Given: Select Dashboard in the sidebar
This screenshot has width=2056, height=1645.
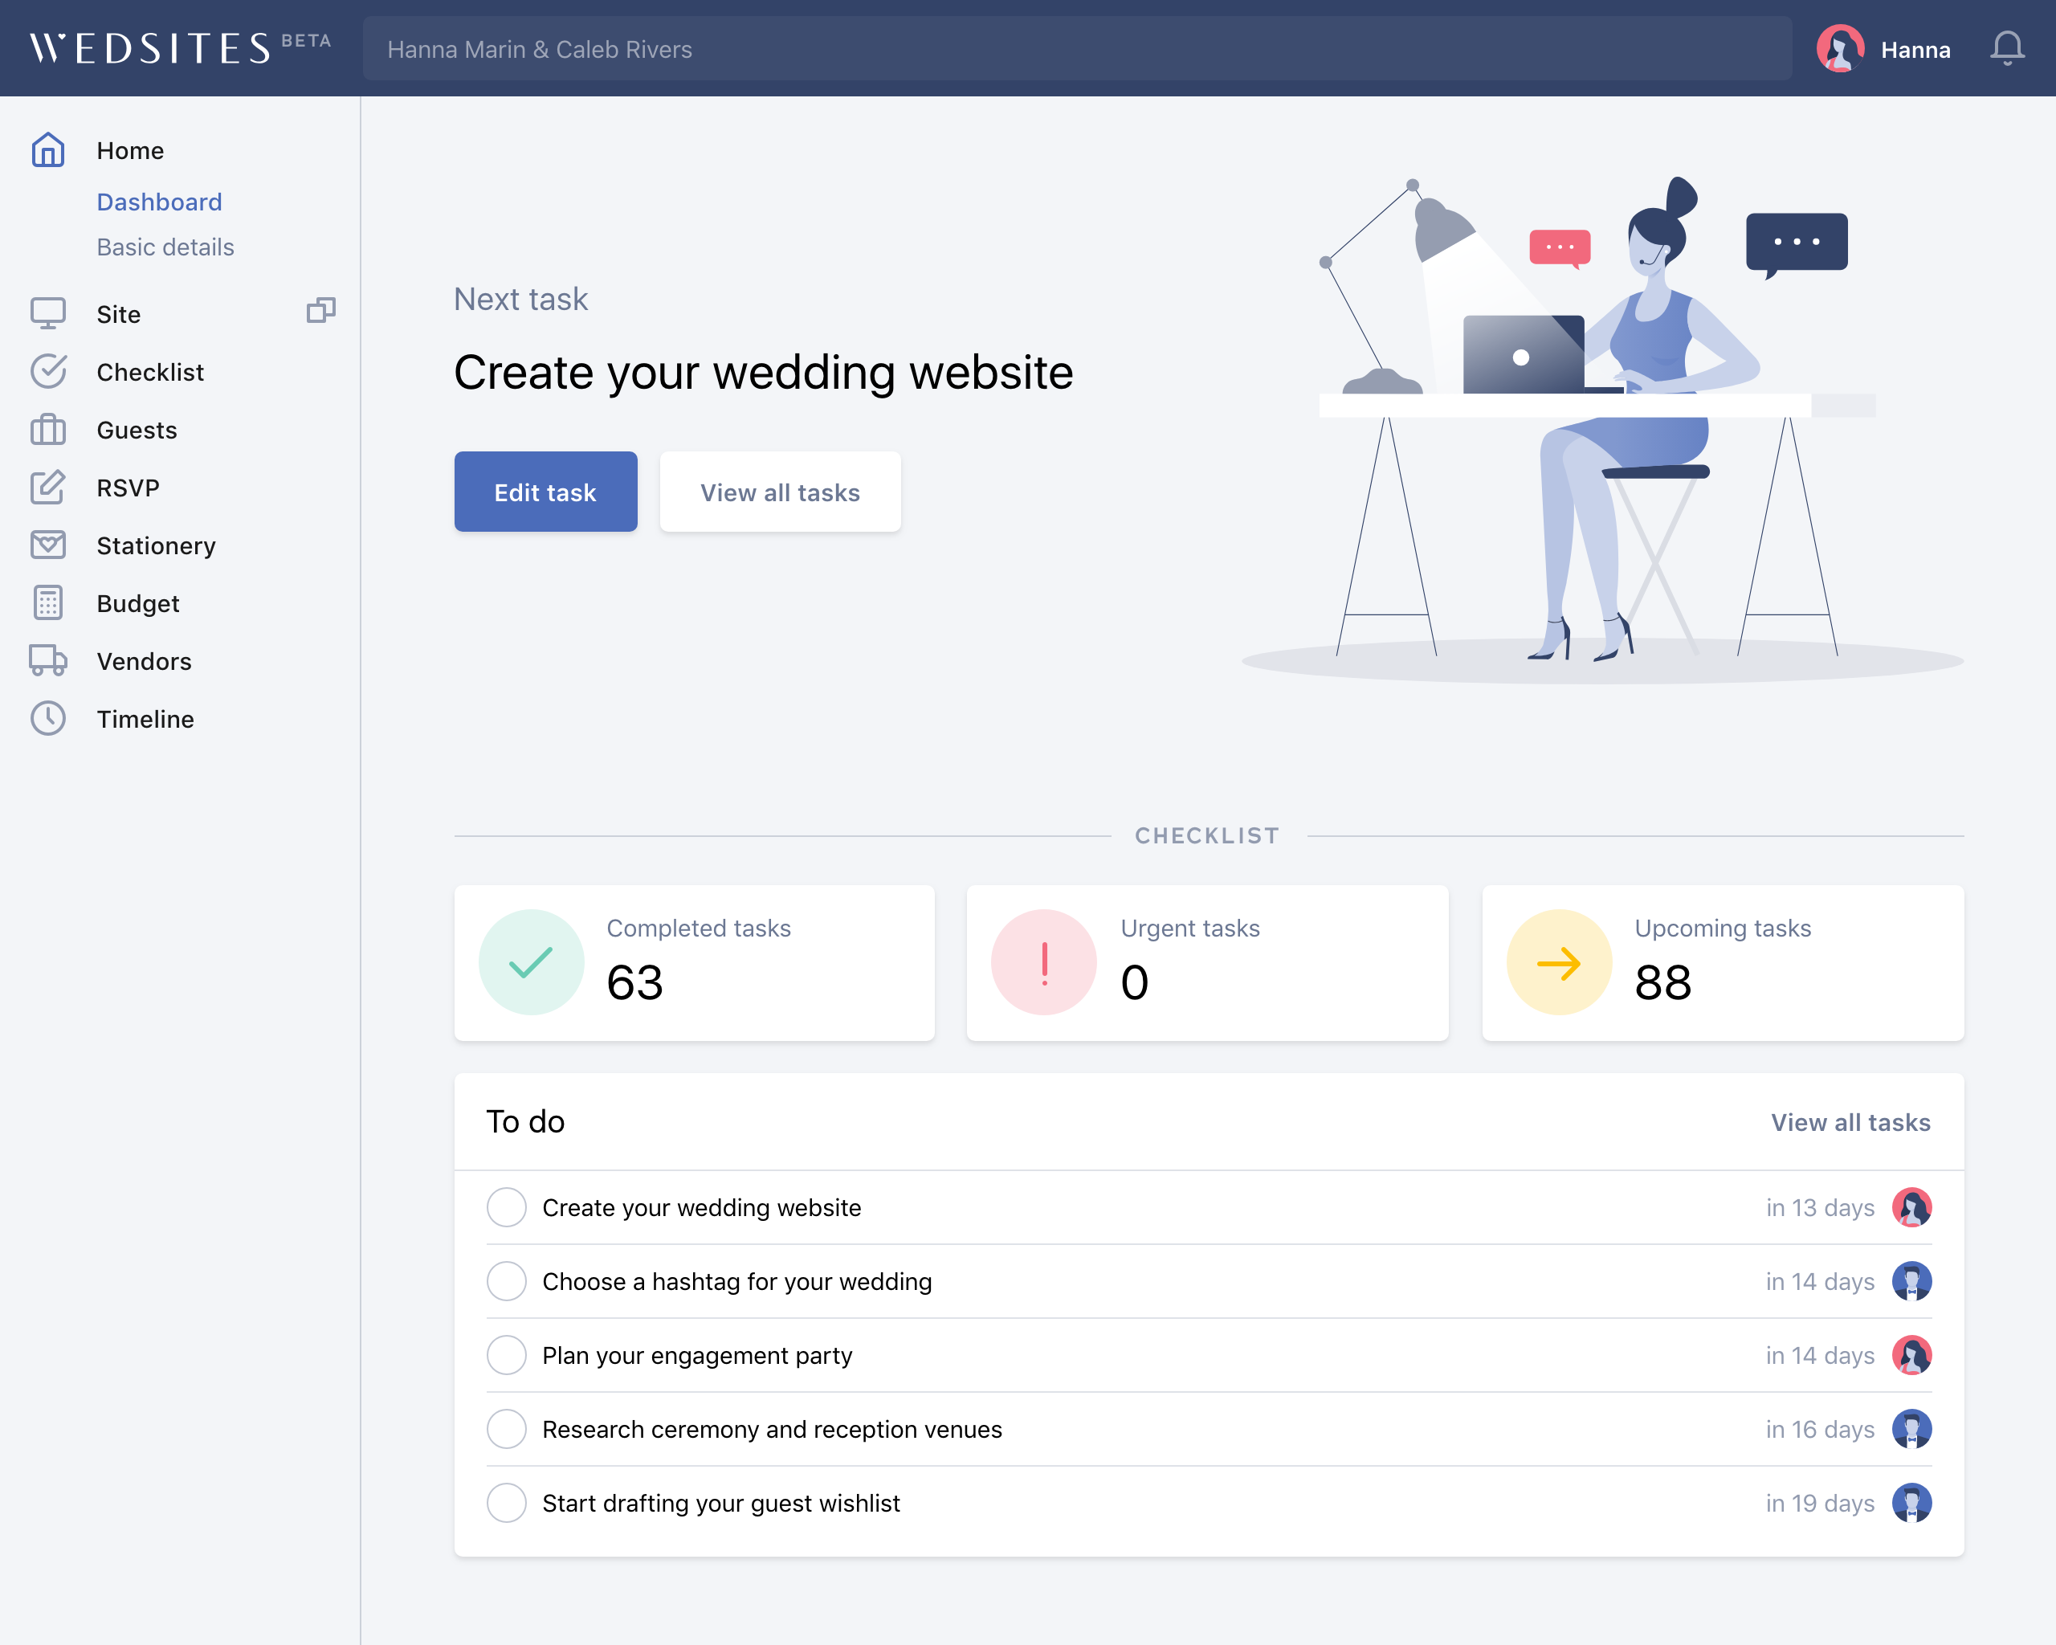Looking at the screenshot, I should tap(159, 202).
